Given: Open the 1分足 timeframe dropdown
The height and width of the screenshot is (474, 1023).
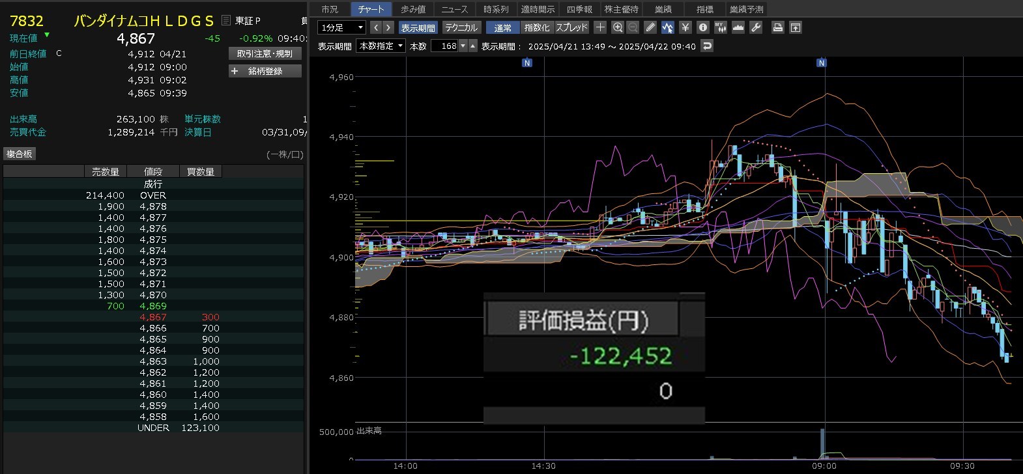Looking at the screenshot, I should [x=341, y=27].
